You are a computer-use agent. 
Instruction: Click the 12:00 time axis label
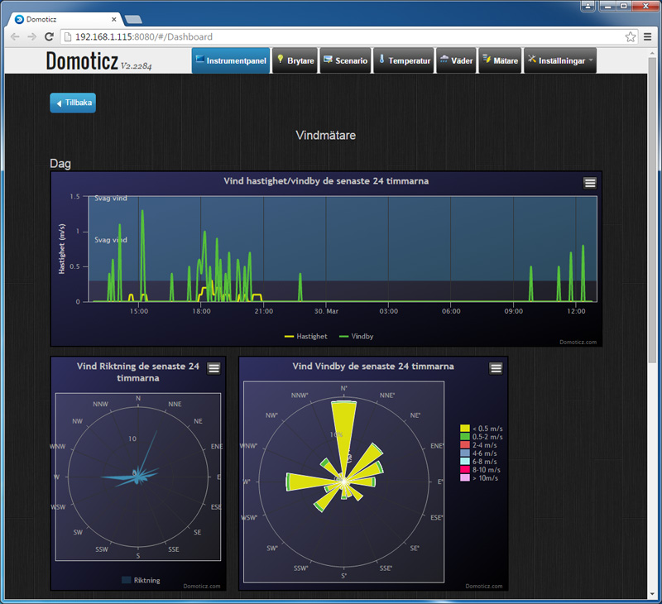[x=576, y=311]
